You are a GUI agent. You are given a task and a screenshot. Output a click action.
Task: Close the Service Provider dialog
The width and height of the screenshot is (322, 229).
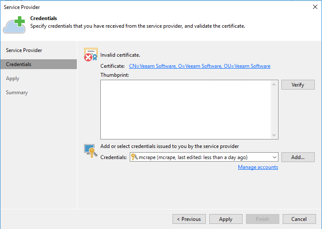tap(315, 7)
